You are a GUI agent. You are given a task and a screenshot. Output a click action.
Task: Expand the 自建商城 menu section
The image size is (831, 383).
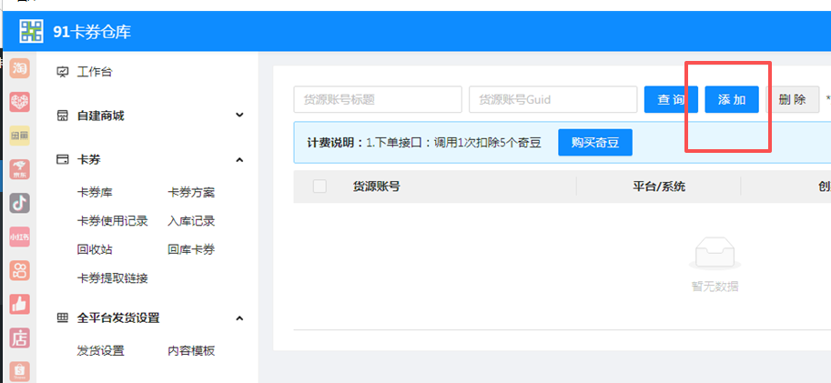coord(239,116)
